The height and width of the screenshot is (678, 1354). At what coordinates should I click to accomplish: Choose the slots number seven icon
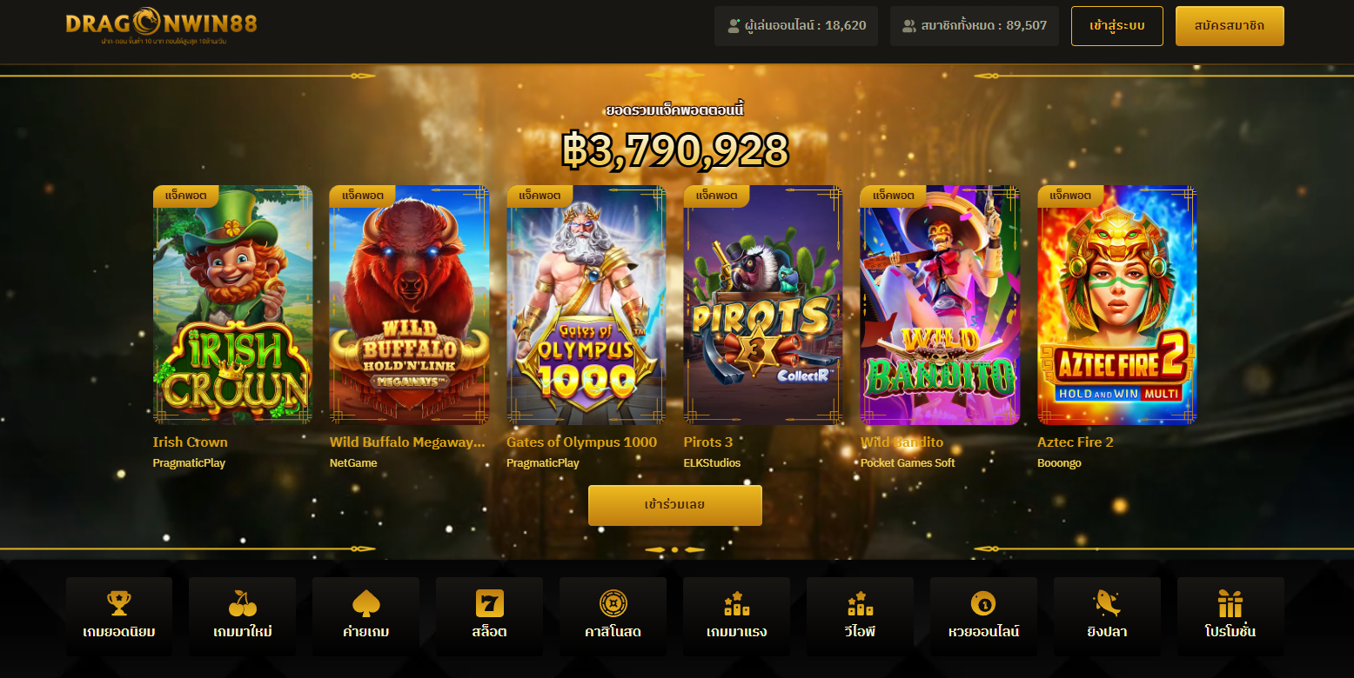click(x=490, y=603)
